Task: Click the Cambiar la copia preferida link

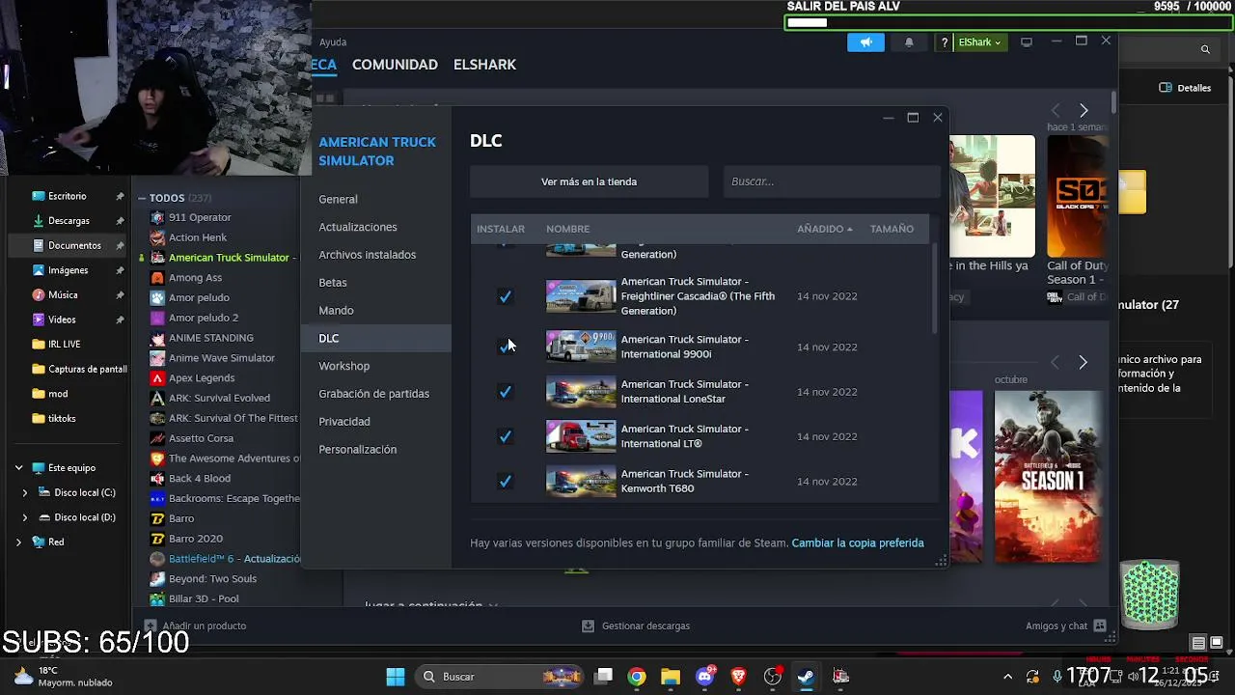Action: (858, 543)
